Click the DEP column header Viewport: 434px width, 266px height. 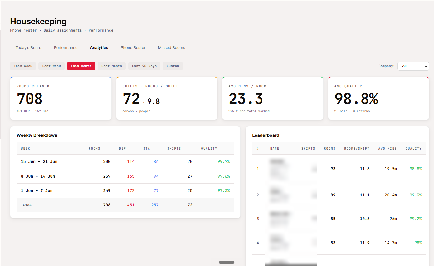[123, 149]
